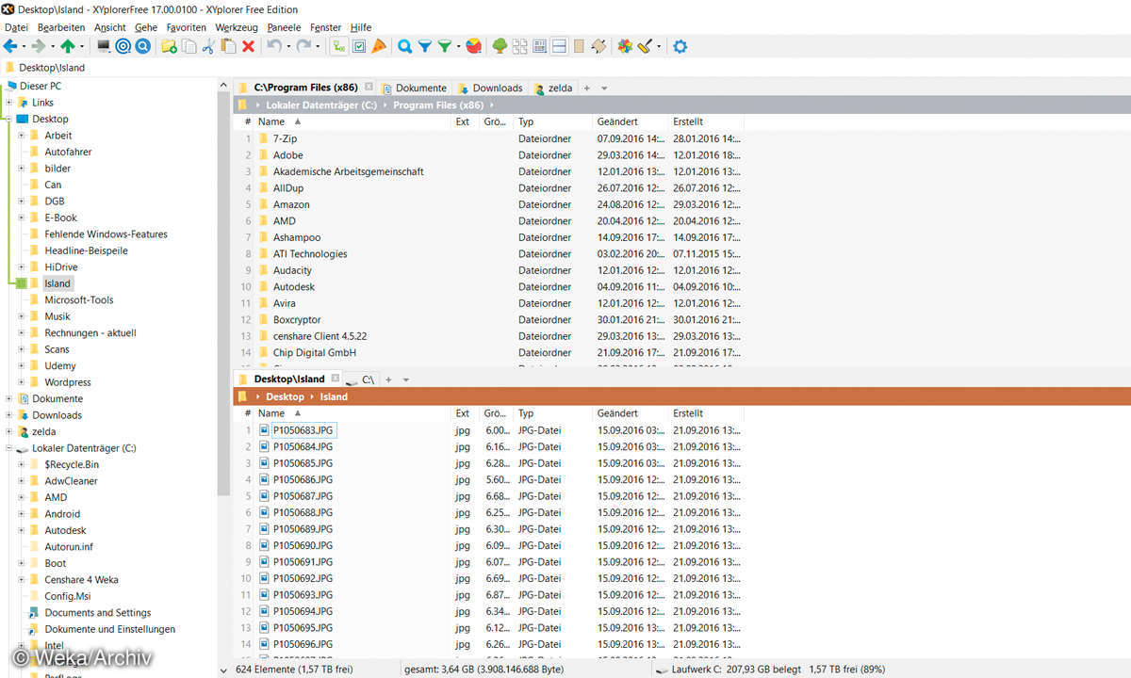Image resolution: width=1131 pixels, height=678 pixels.
Task: Collapse the Desktop tree node
Action: point(8,119)
